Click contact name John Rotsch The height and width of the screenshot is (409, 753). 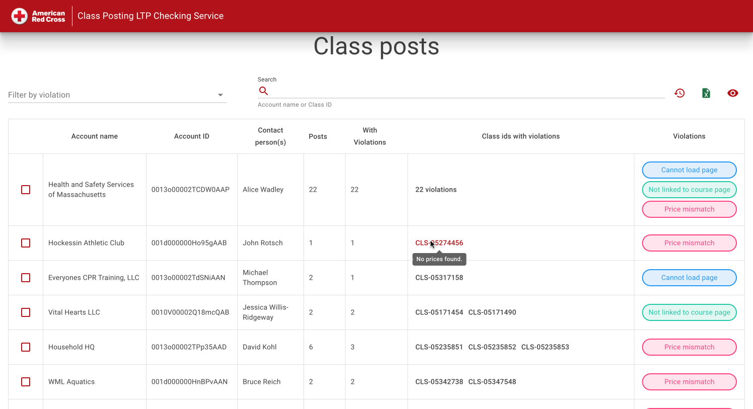(263, 243)
